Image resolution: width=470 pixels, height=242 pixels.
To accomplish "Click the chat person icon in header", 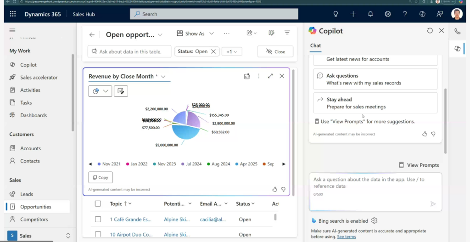I will pyautogui.click(x=439, y=14).
